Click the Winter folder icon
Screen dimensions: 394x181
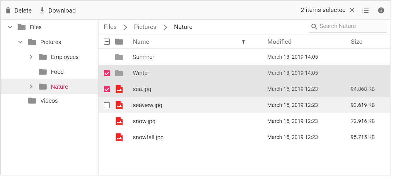click(119, 73)
